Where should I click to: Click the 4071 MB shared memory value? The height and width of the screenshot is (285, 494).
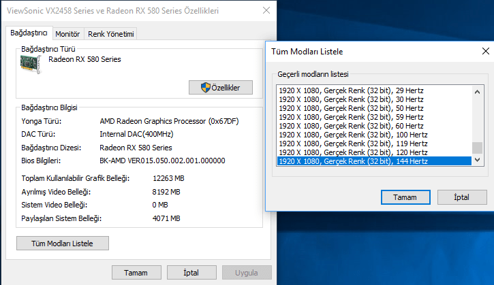166,218
